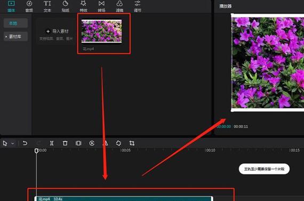Click the flower preview in the player
This screenshot has width=304, height=201.
(268, 62)
